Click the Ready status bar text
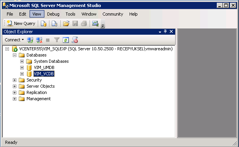Screen dimensions: 239x147 pos(11,142)
